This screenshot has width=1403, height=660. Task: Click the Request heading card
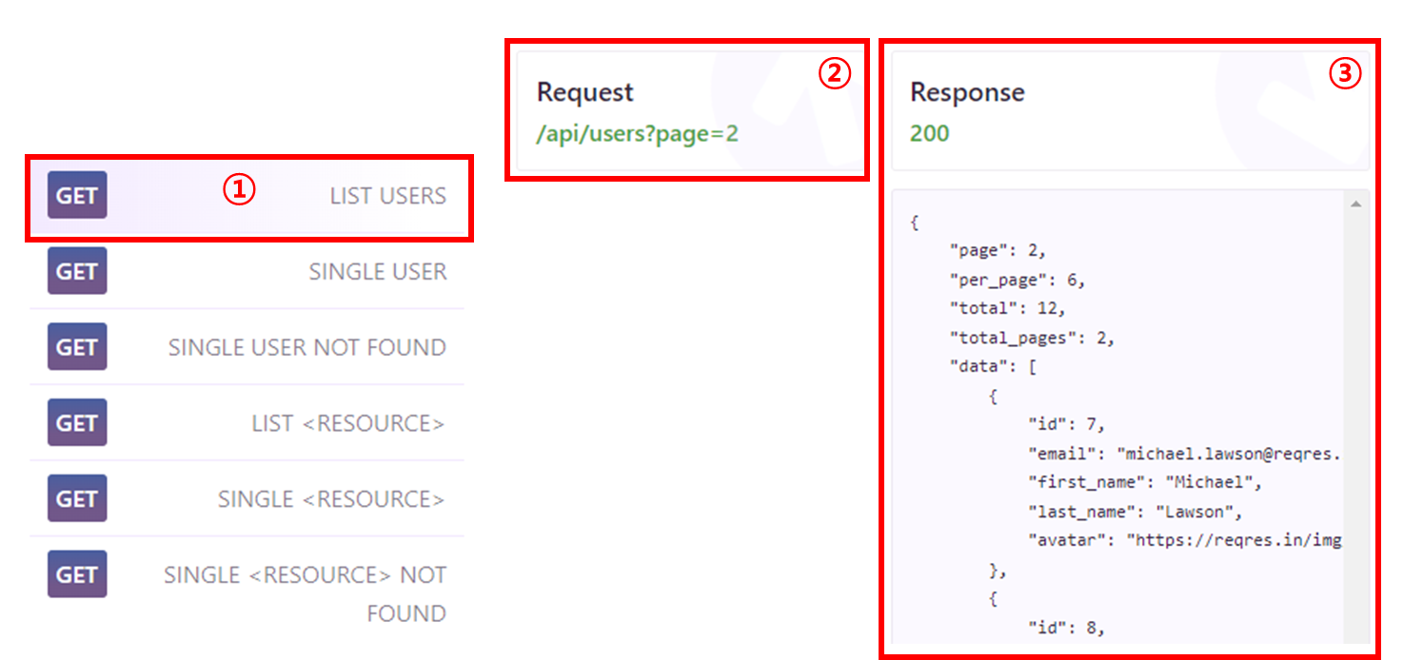tap(687, 110)
